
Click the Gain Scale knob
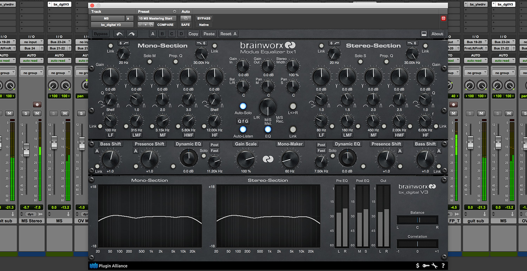click(246, 159)
